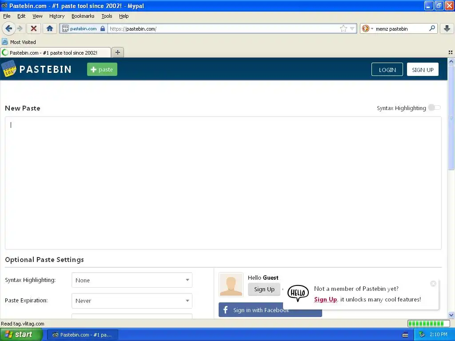Click the Read tag.vlitag.com status text
This screenshot has width=455, height=341.
(x=23, y=324)
